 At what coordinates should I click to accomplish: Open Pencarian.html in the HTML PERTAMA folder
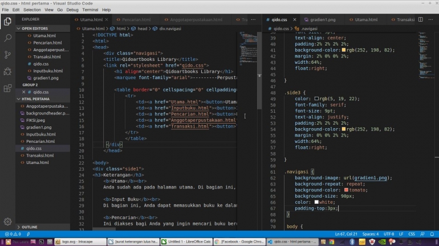(40, 141)
